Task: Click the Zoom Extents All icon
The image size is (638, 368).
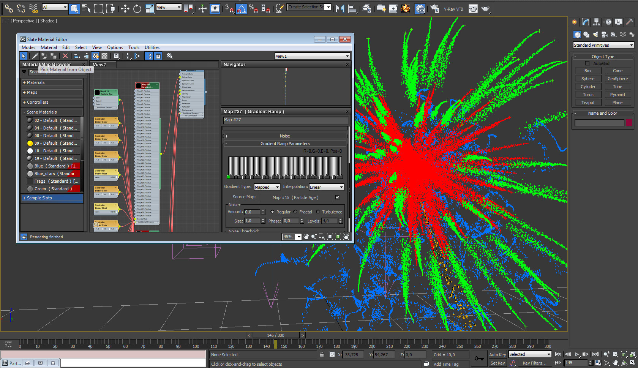Action: 632,355
